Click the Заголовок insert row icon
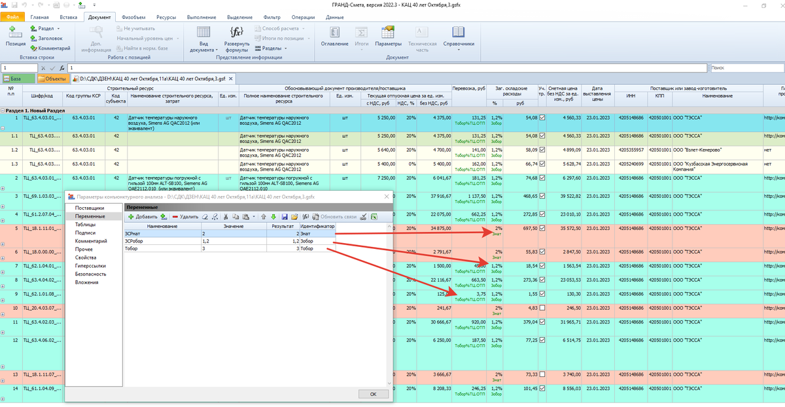 (33, 38)
